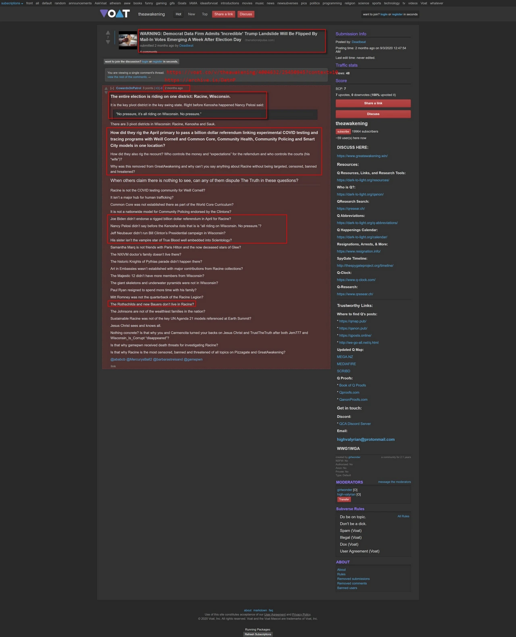Open moderator girlwonder's profile in Moderators list
The width and height of the screenshot is (516, 637).
click(345, 490)
